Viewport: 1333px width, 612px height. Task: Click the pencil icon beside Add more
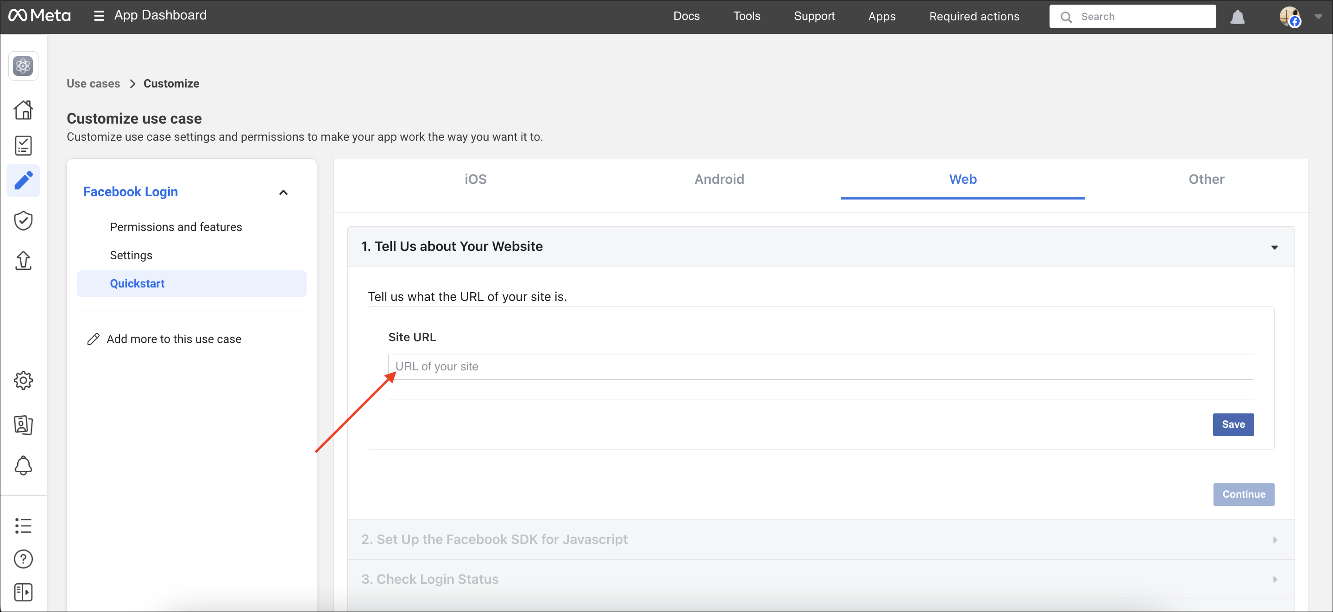click(93, 339)
